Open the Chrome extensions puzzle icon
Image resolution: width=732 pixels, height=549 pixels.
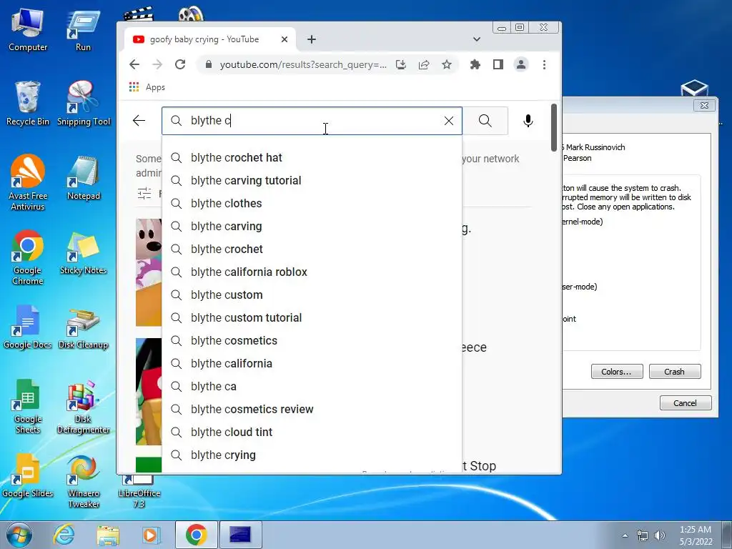point(475,64)
